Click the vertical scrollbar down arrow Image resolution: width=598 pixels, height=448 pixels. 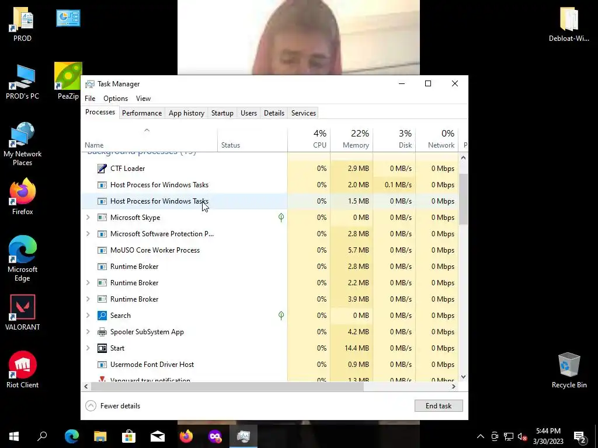(x=463, y=377)
